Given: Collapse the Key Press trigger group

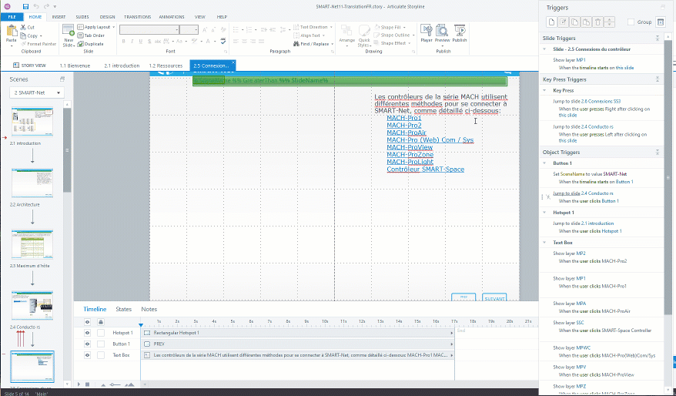Looking at the screenshot, I should click(546, 90).
